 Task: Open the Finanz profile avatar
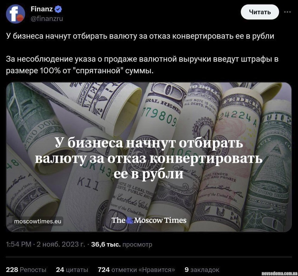(x=15, y=14)
